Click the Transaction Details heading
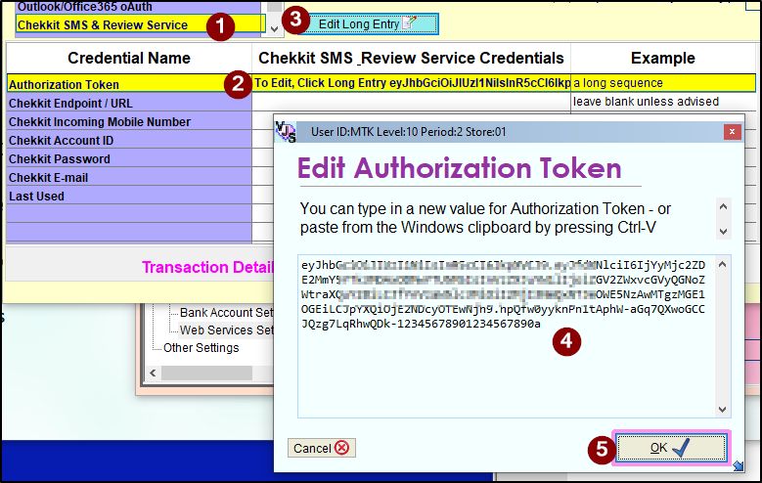Viewport: 762px width, 483px height. (208, 267)
